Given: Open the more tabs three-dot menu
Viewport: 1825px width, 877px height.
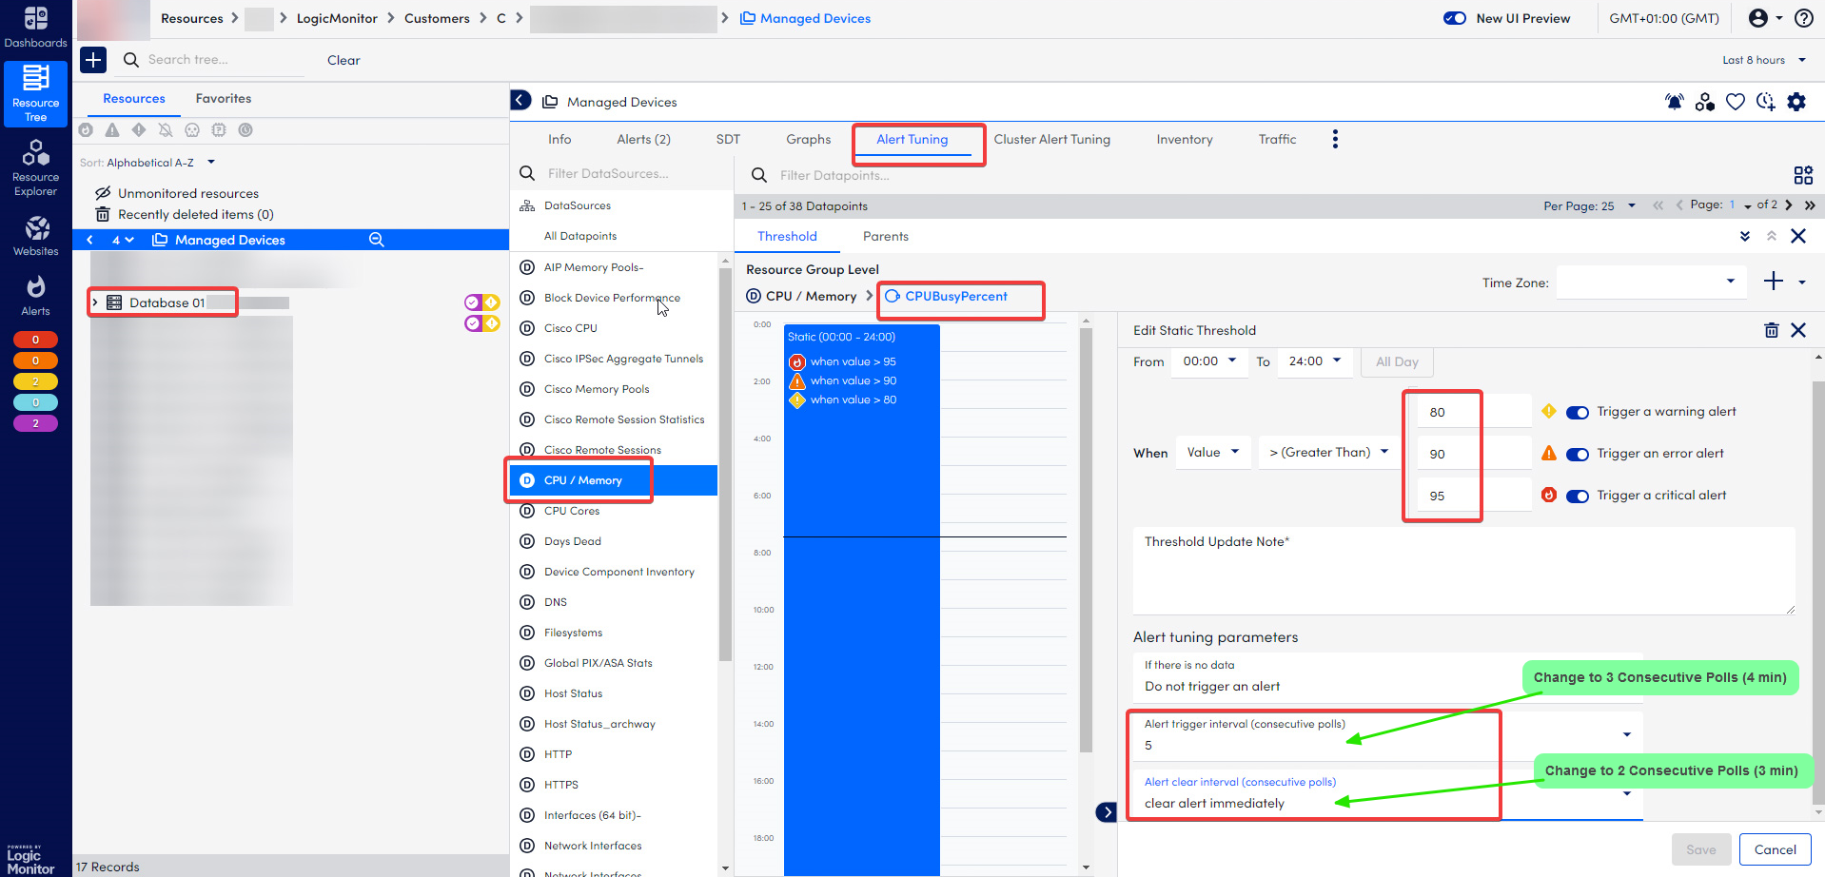Looking at the screenshot, I should pyautogui.click(x=1335, y=140).
